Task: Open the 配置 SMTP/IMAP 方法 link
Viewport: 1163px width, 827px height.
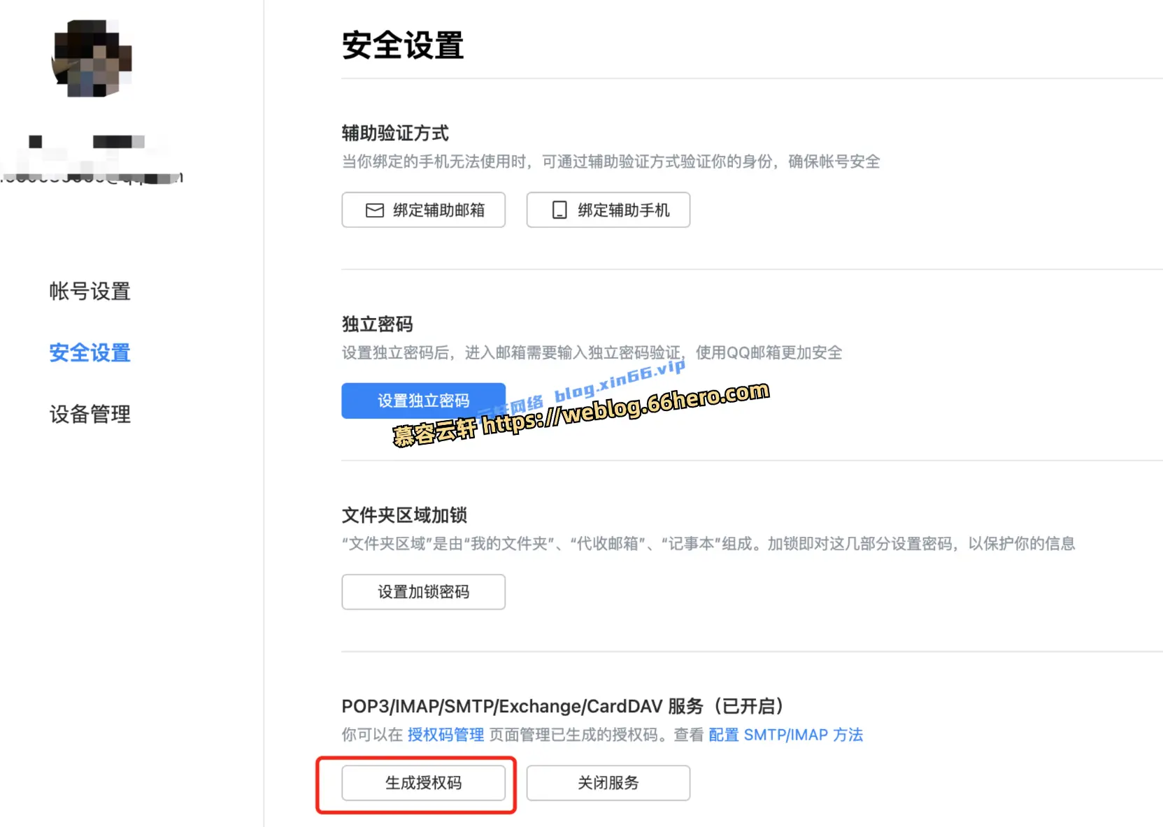Action: click(x=785, y=735)
